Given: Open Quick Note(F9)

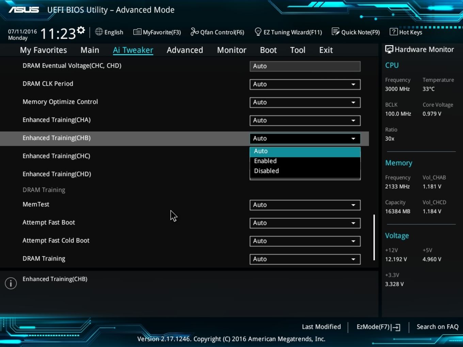Looking at the screenshot, I should [356, 32].
